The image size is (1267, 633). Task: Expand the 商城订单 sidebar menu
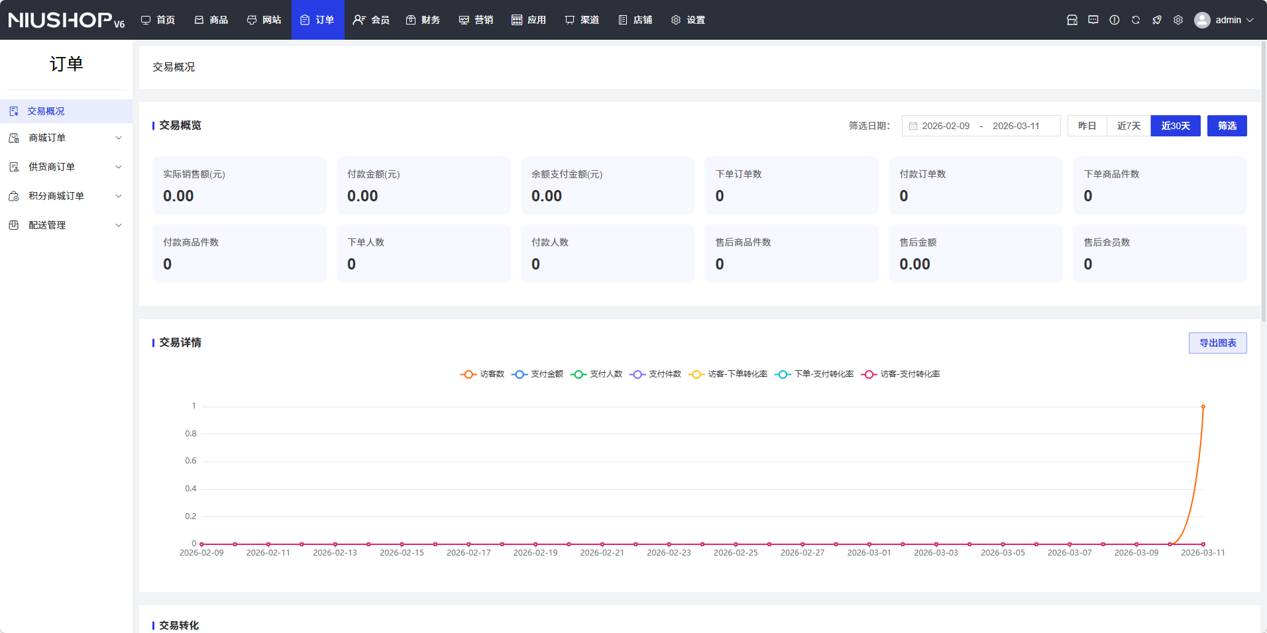(66, 138)
